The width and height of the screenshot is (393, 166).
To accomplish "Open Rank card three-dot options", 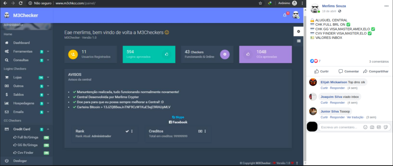I will 132,131.
